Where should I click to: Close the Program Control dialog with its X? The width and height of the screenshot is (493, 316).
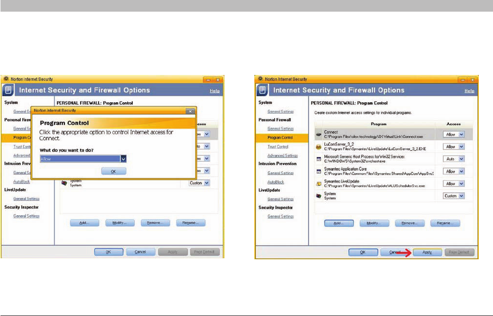pyautogui.click(x=190, y=111)
